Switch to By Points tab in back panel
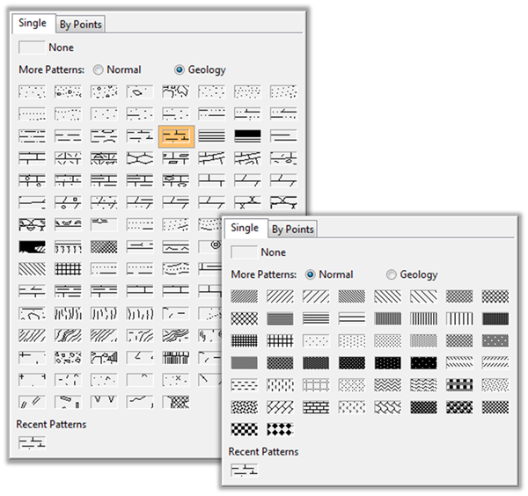This screenshot has height=496, width=528. 81,25
